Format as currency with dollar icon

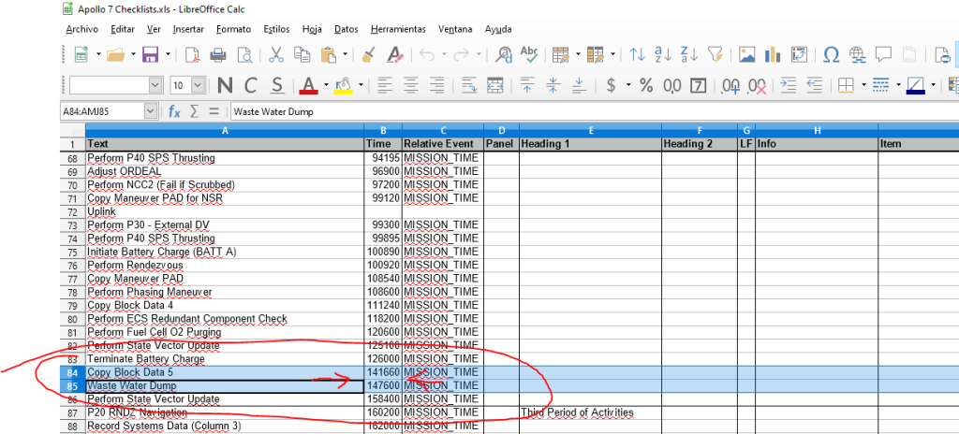click(611, 85)
